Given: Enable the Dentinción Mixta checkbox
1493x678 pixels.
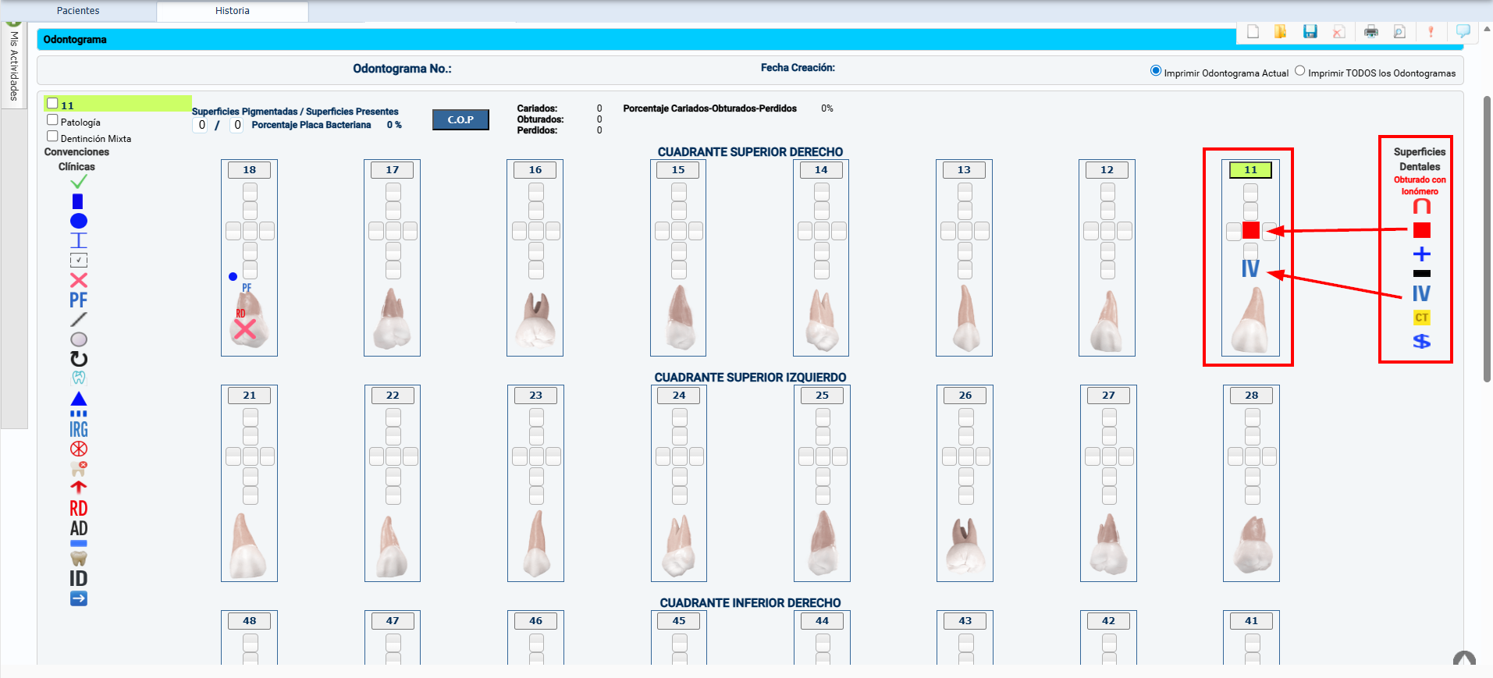Looking at the screenshot, I should (52, 137).
